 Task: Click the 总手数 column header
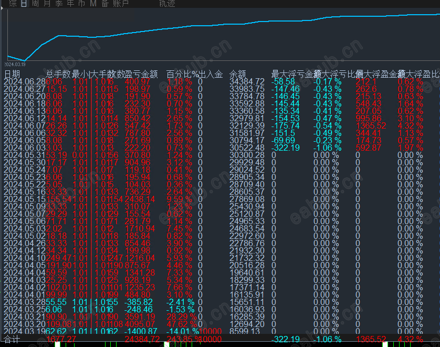click(58, 75)
